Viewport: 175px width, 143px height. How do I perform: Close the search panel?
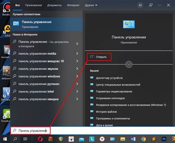pos(168,5)
